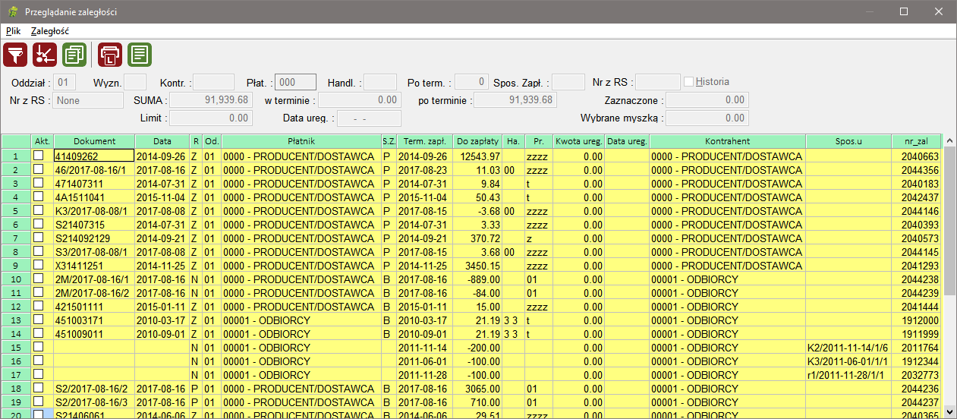Screen dimensions: 957x419
Task: Click scrollbar down arrow of the table
Action: coord(949,412)
